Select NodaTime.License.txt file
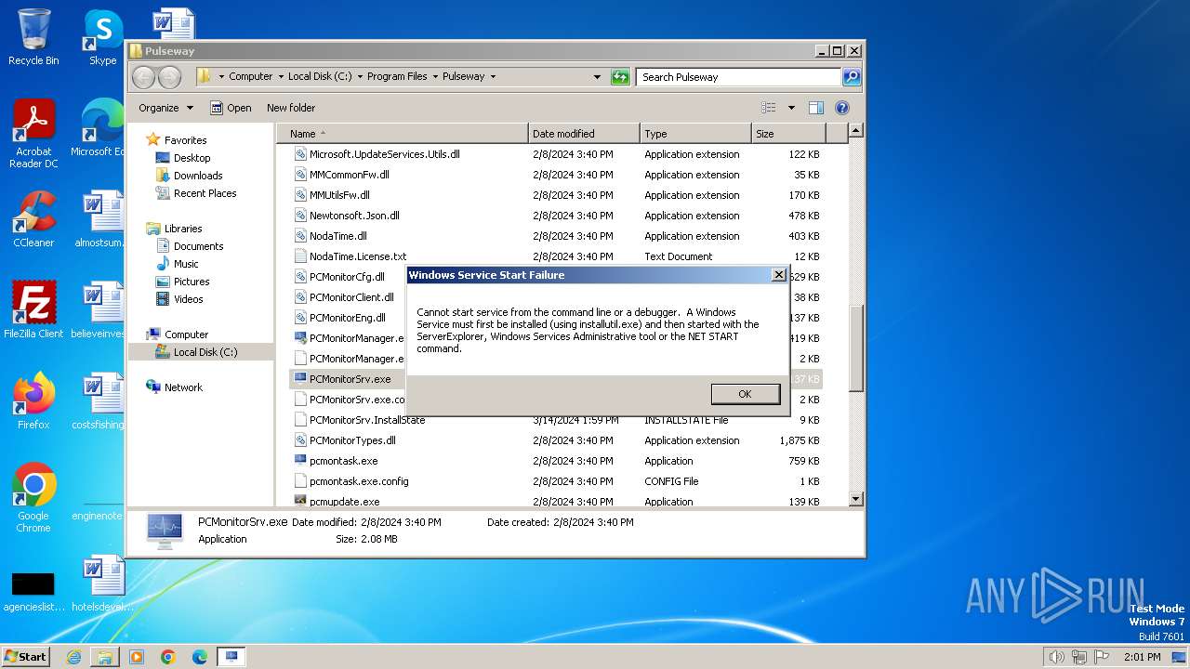 [357, 256]
